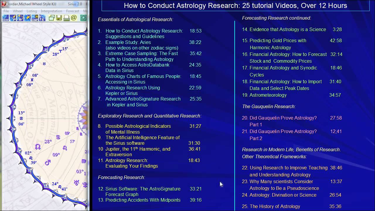The height and width of the screenshot is (211, 375).
Task: Click the green wheel icon in the toolbar
Action: click(x=83, y=18)
